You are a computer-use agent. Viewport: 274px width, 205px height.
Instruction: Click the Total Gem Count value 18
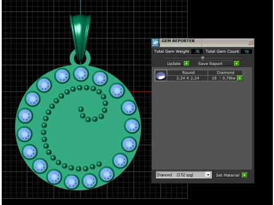[247, 51]
